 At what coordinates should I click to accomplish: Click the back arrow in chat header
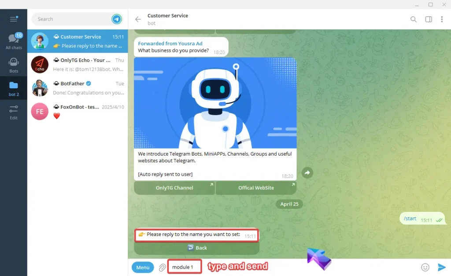coord(138,19)
